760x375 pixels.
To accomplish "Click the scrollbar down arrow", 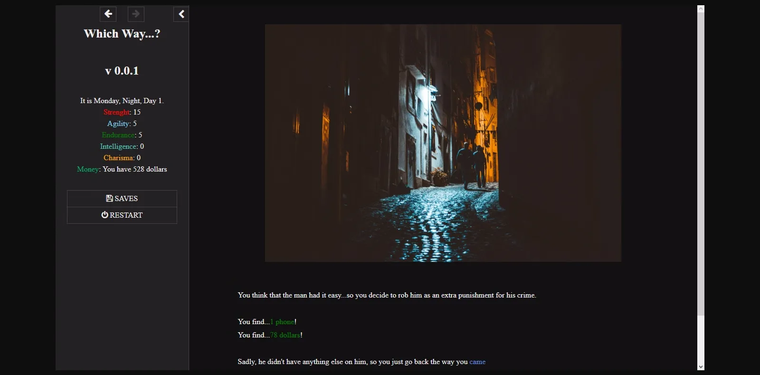I will click(x=701, y=366).
